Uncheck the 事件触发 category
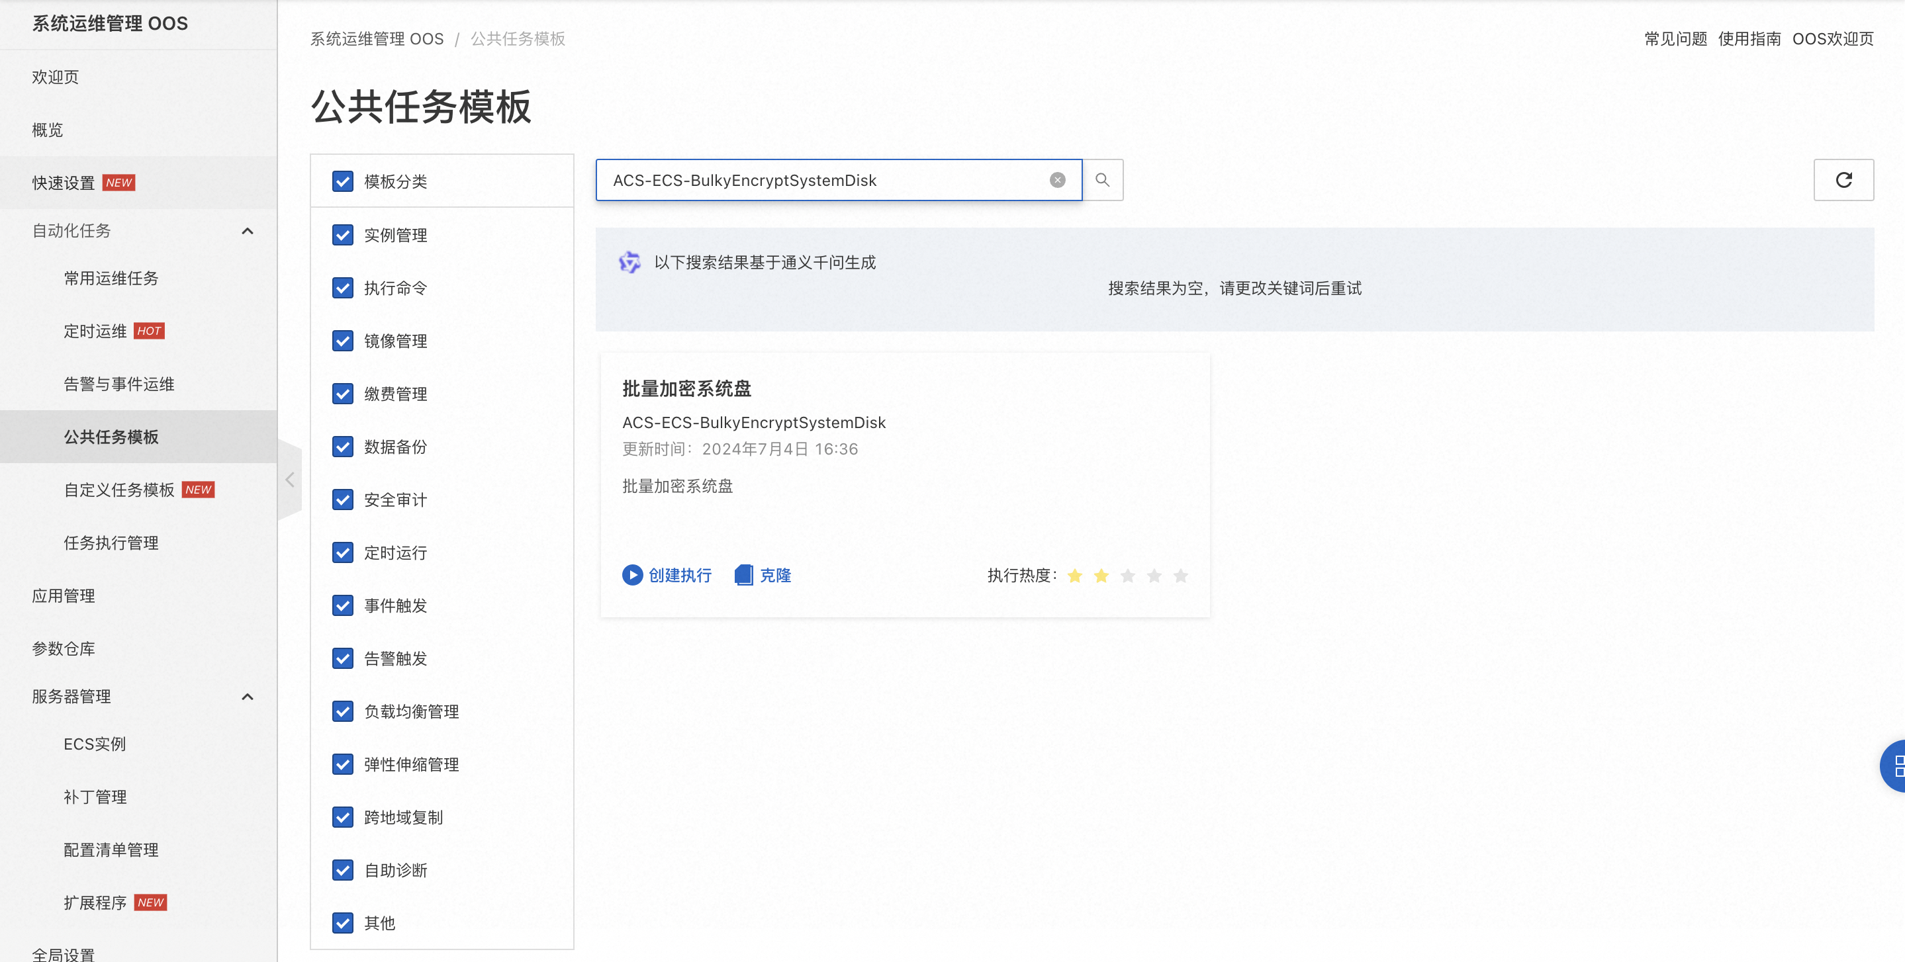The height and width of the screenshot is (962, 1905). point(342,605)
